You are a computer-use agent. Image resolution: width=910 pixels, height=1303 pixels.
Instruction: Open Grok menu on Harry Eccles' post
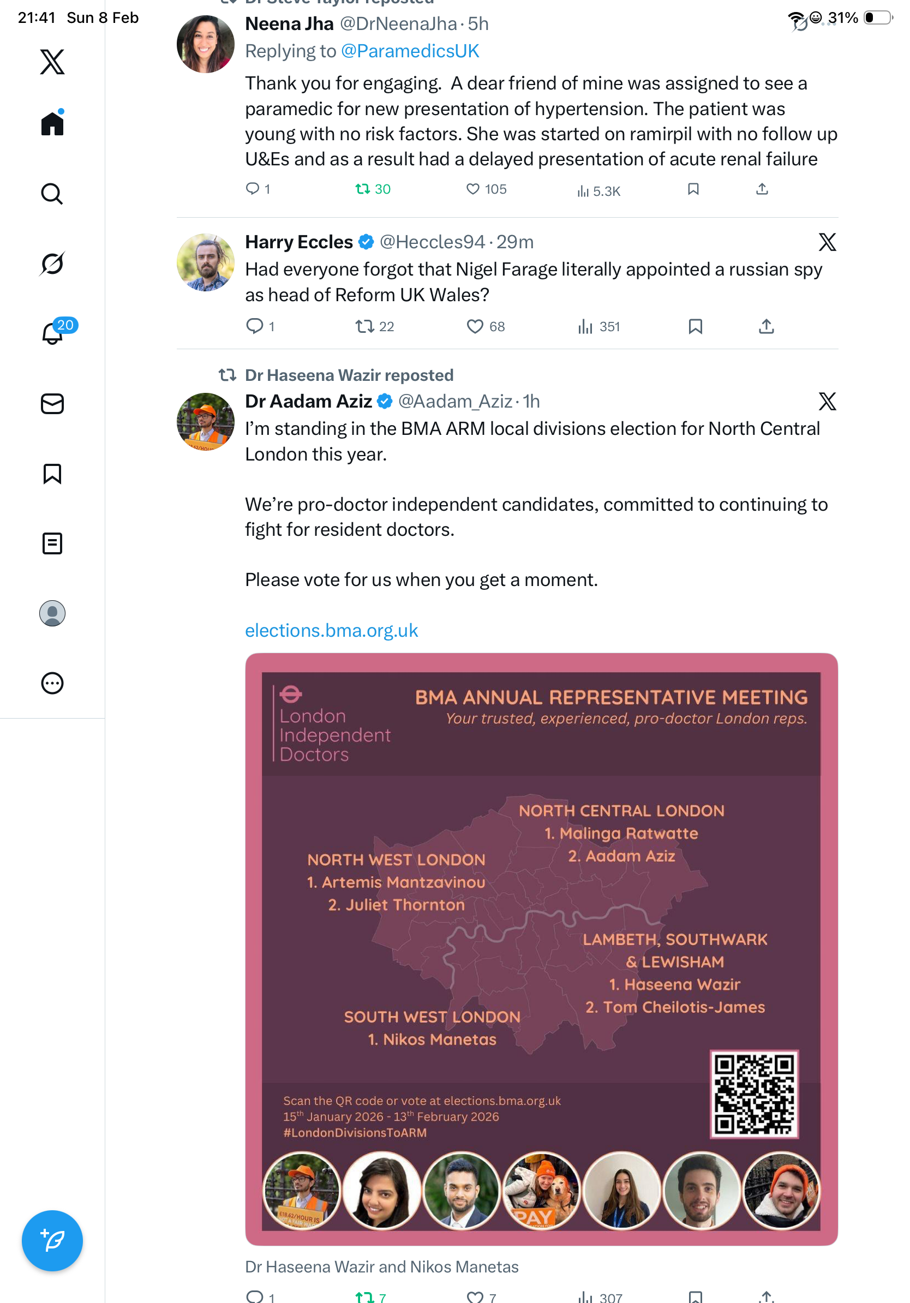(827, 242)
